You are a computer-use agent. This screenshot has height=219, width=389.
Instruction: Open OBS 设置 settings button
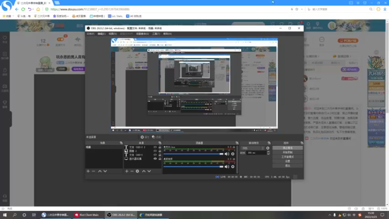tap(287, 162)
